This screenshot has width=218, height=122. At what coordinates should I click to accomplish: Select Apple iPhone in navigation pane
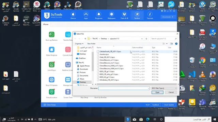pos(83,66)
